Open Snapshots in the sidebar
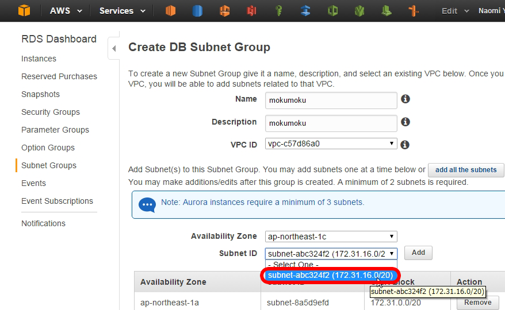This screenshot has height=310, width=505. (x=40, y=94)
